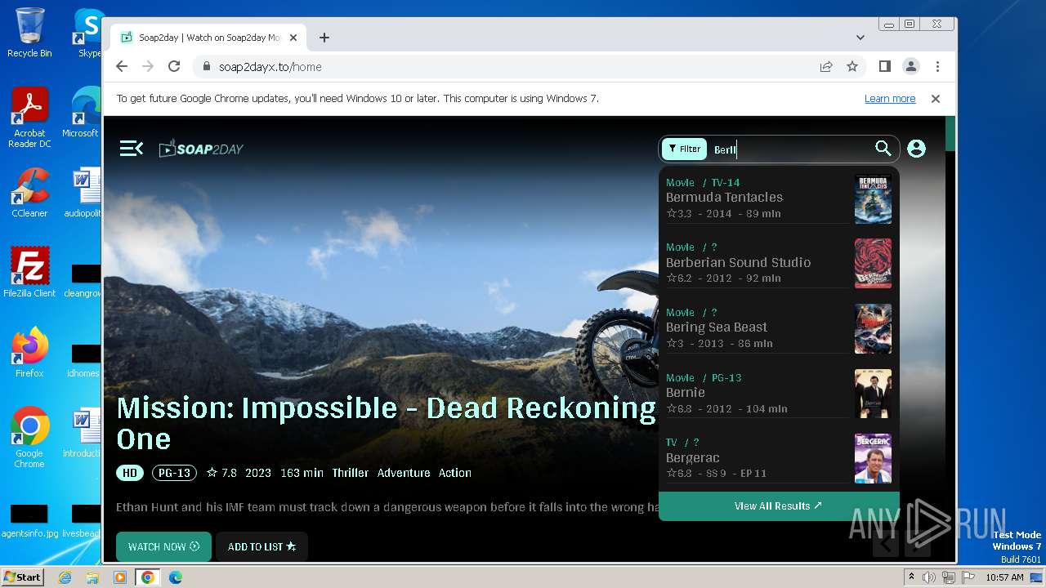This screenshot has width=1046, height=588.
Task: Reload the page
Action: pyautogui.click(x=174, y=66)
